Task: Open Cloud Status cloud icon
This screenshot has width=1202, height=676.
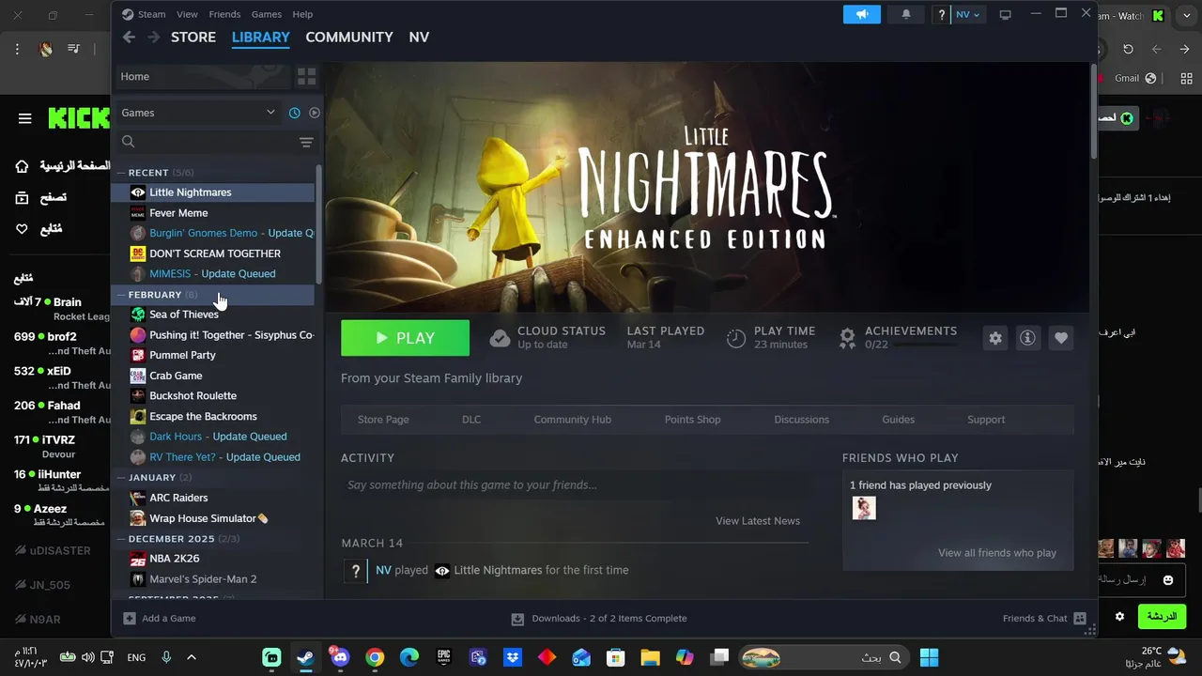Action: [x=500, y=338]
